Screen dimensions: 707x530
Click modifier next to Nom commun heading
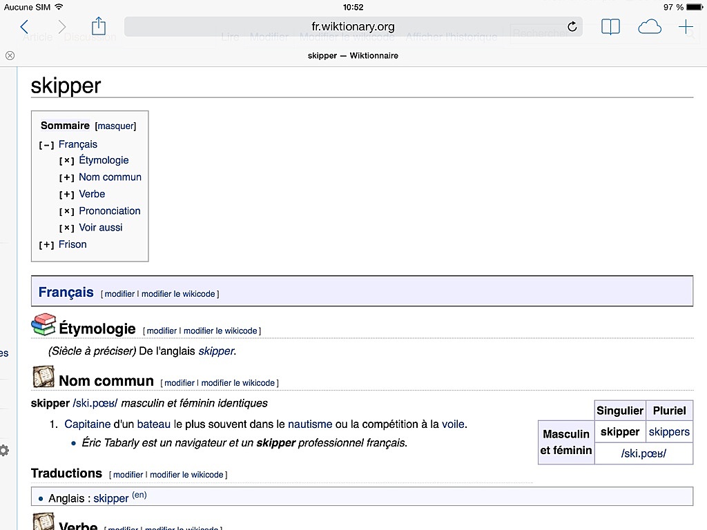point(180,382)
